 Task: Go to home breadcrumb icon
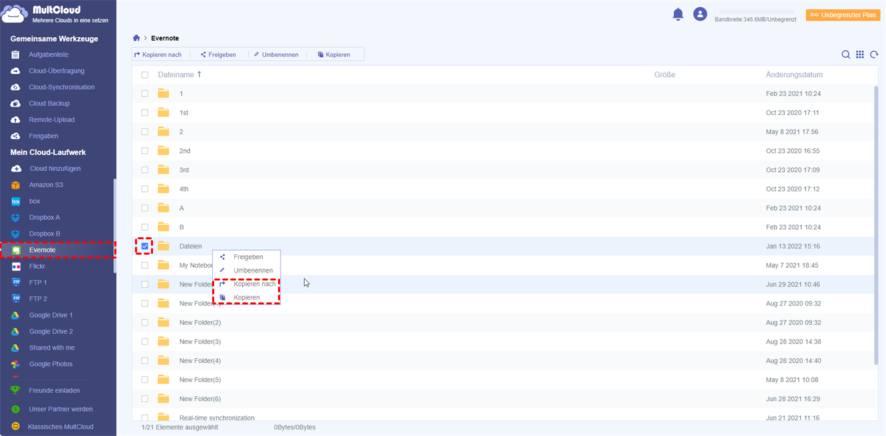pos(136,38)
